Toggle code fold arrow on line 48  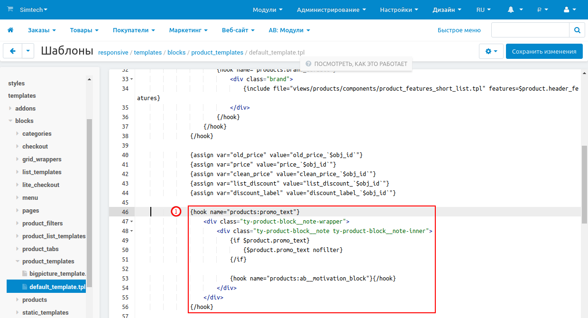[x=131, y=231]
